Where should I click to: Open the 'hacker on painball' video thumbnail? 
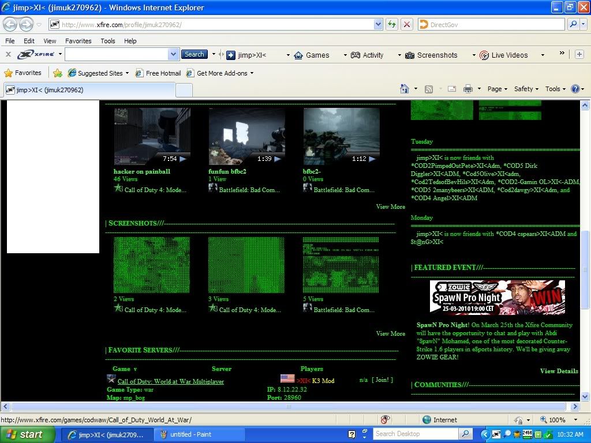[152, 136]
